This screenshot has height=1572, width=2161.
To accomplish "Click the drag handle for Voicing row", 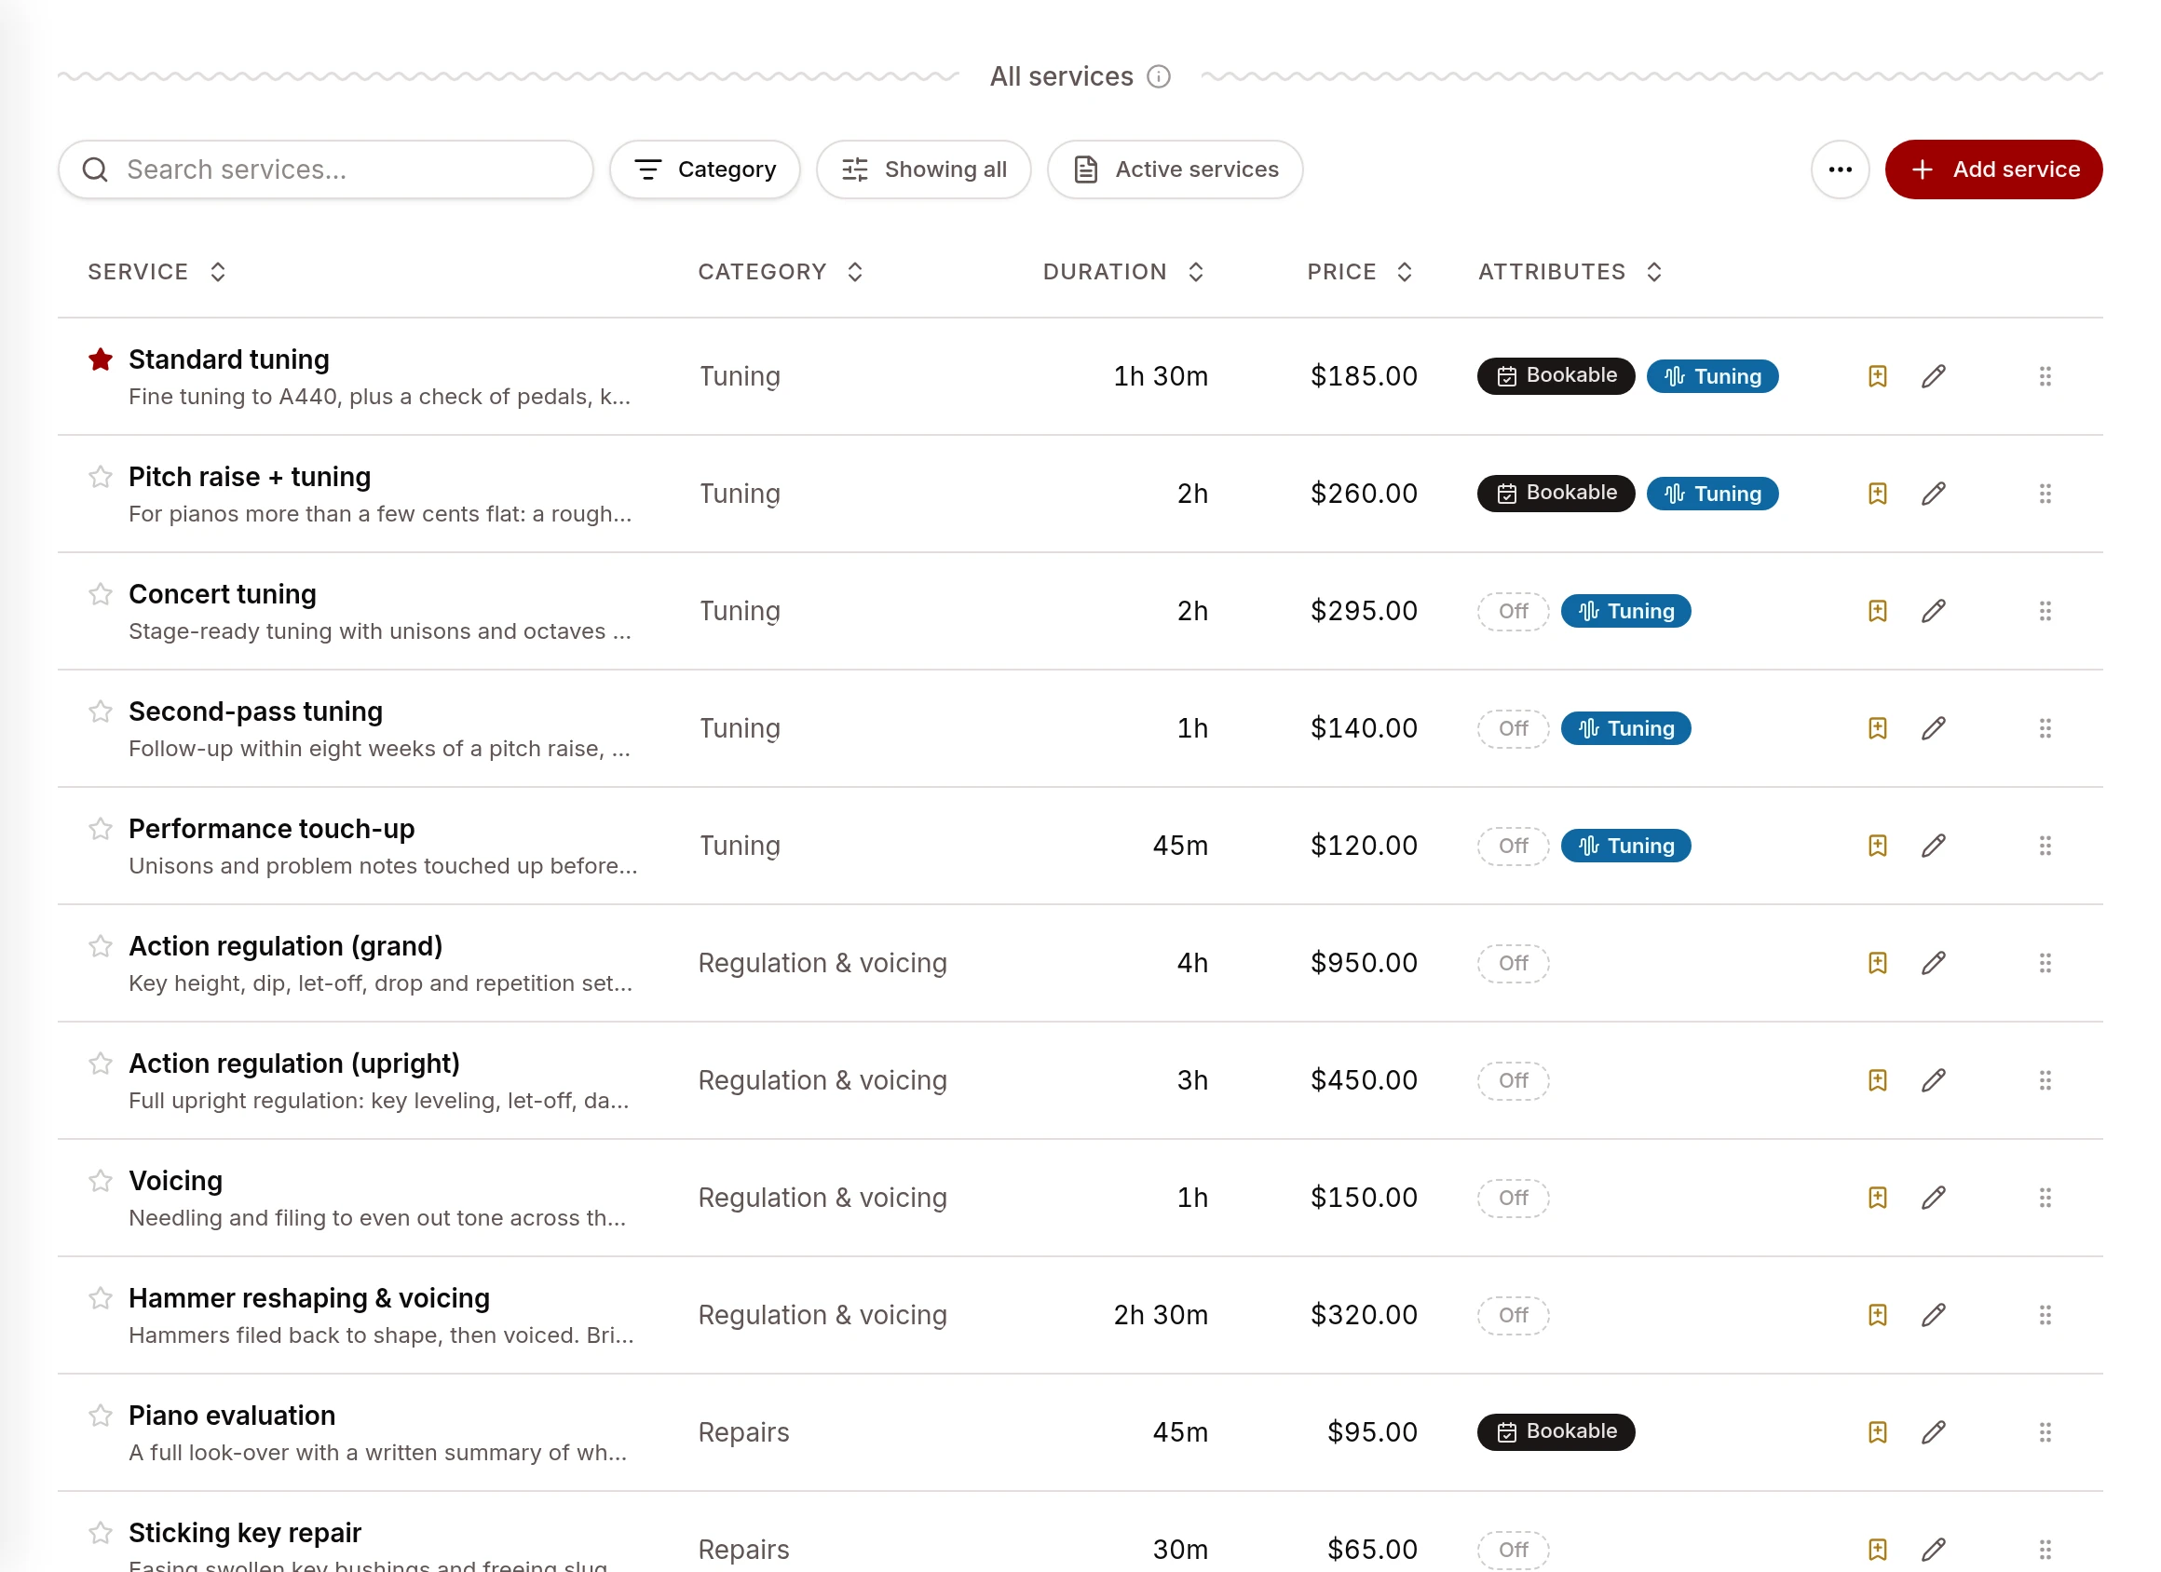I will (x=2045, y=1197).
